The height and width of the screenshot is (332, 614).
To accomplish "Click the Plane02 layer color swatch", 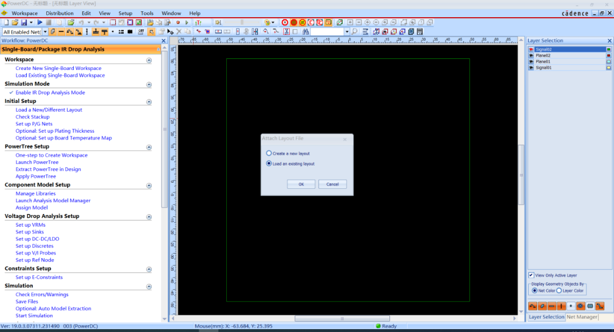I will [x=608, y=56].
